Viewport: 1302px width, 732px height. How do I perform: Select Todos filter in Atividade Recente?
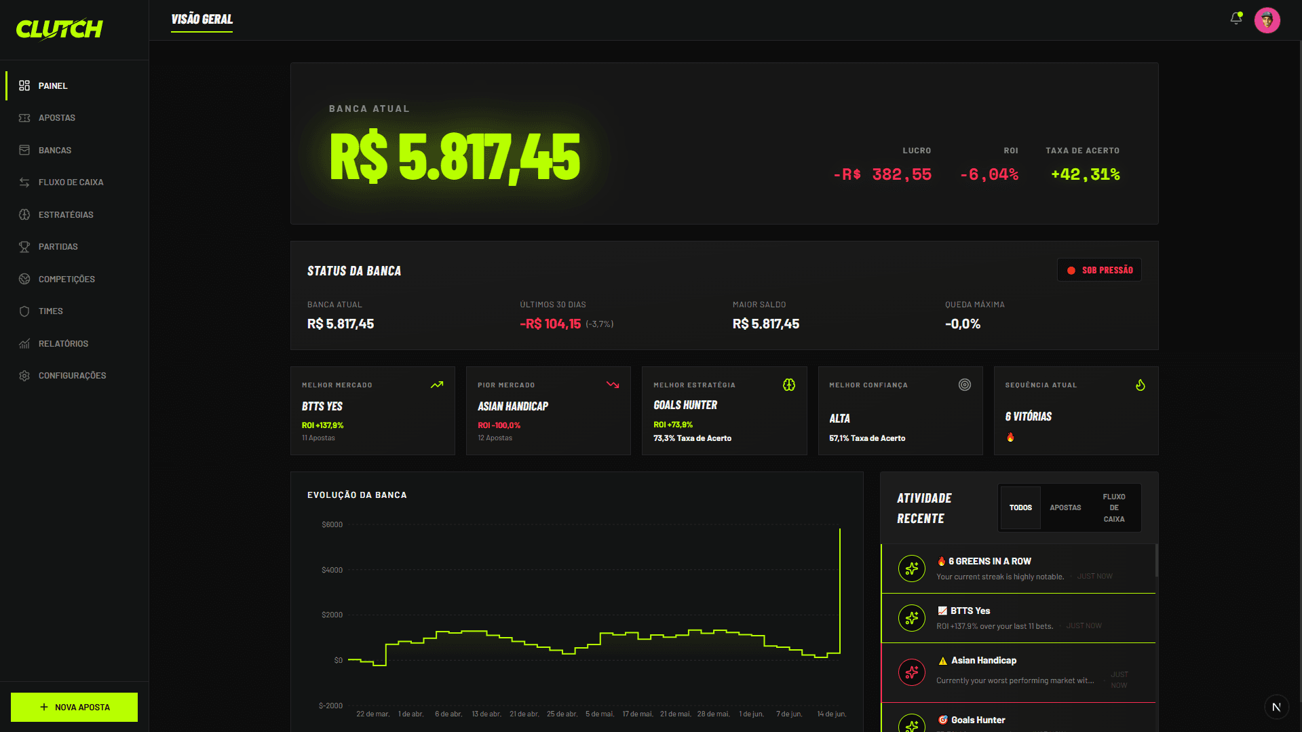[x=1020, y=507]
